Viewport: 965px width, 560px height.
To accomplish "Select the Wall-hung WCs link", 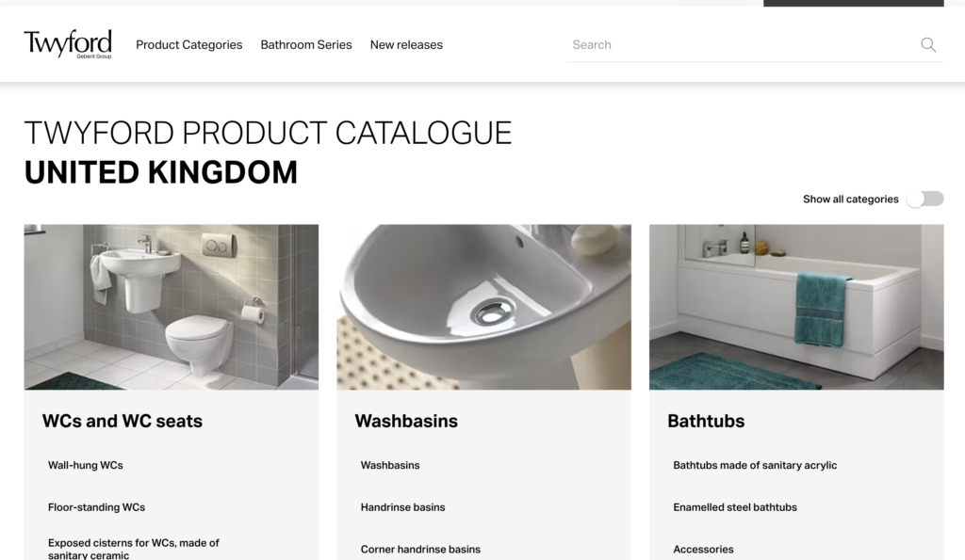I will coord(86,465).
